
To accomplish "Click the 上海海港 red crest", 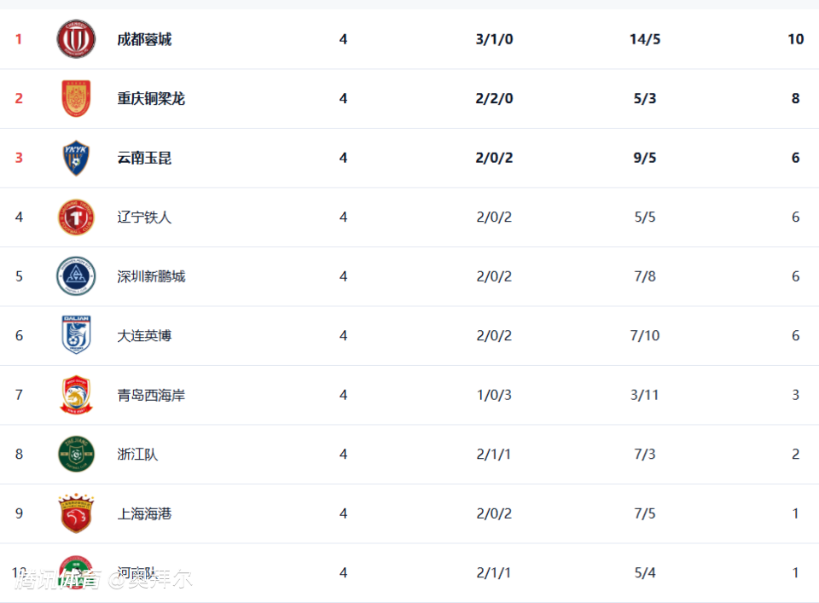I will pyautogui.click(x=76, y=513).
